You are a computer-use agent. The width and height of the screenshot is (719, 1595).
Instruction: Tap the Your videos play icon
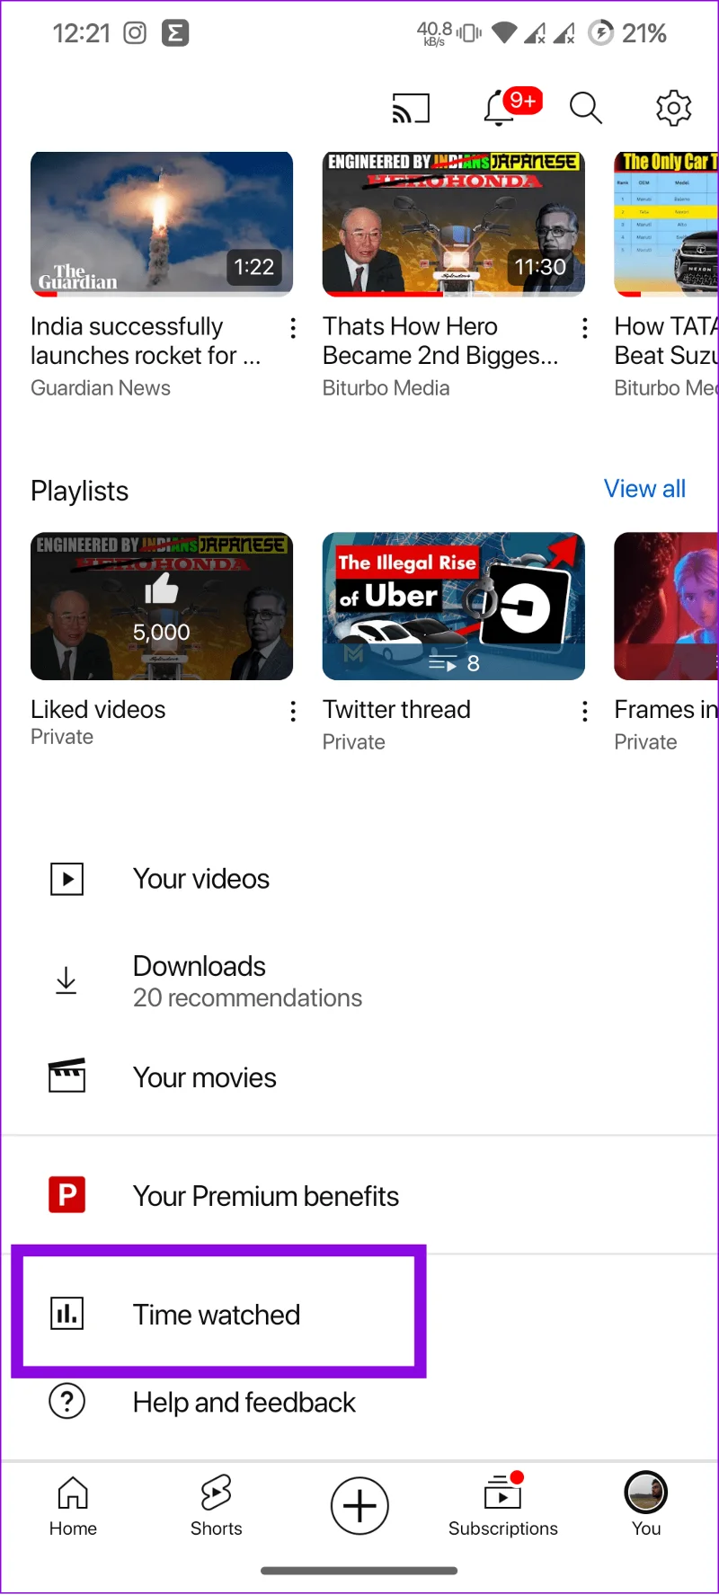pyautogui.click(x=67, y=879)
